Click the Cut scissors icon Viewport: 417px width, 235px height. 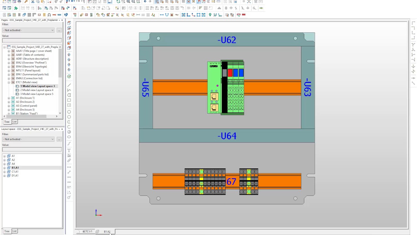point(33,2)
